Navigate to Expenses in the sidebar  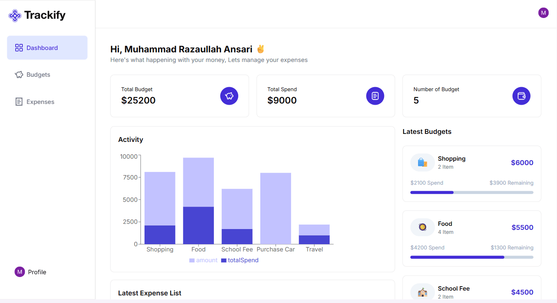tap(40, 102)
